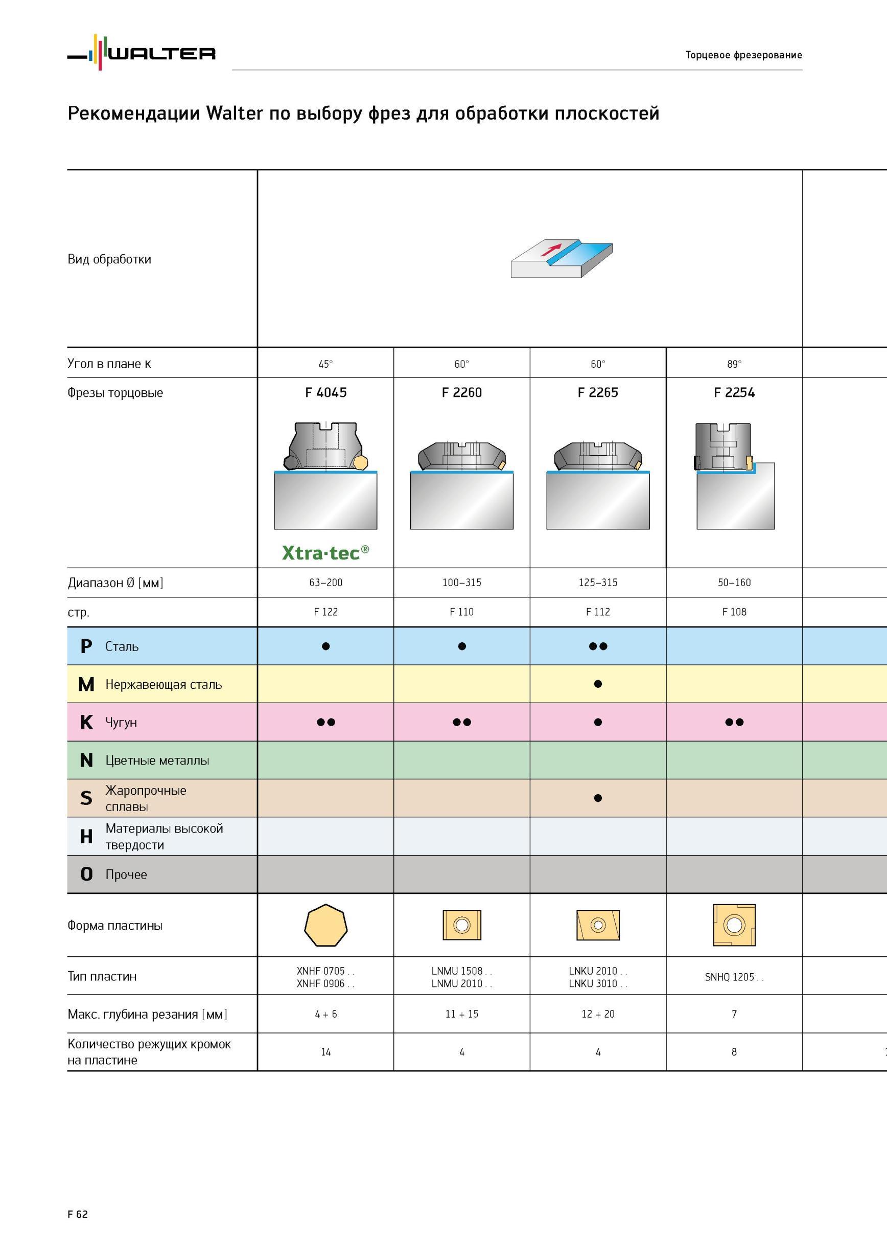Viewport: 887px width, 1256px height.
Task: Click the 89° angle value
Action: (x=735, y=364)
